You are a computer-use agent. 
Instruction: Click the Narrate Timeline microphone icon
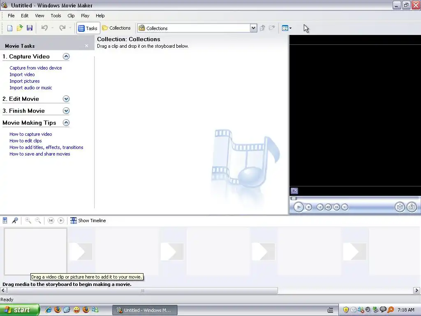tap(15, 221)
